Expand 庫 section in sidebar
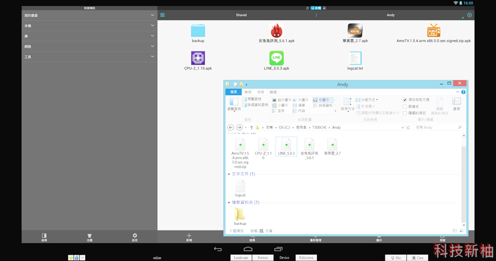This screenshot has width=496, height=261. tap(89, 36)
